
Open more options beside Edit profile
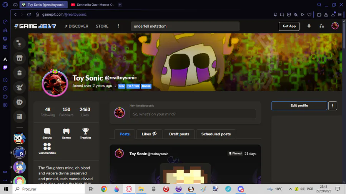333,105
